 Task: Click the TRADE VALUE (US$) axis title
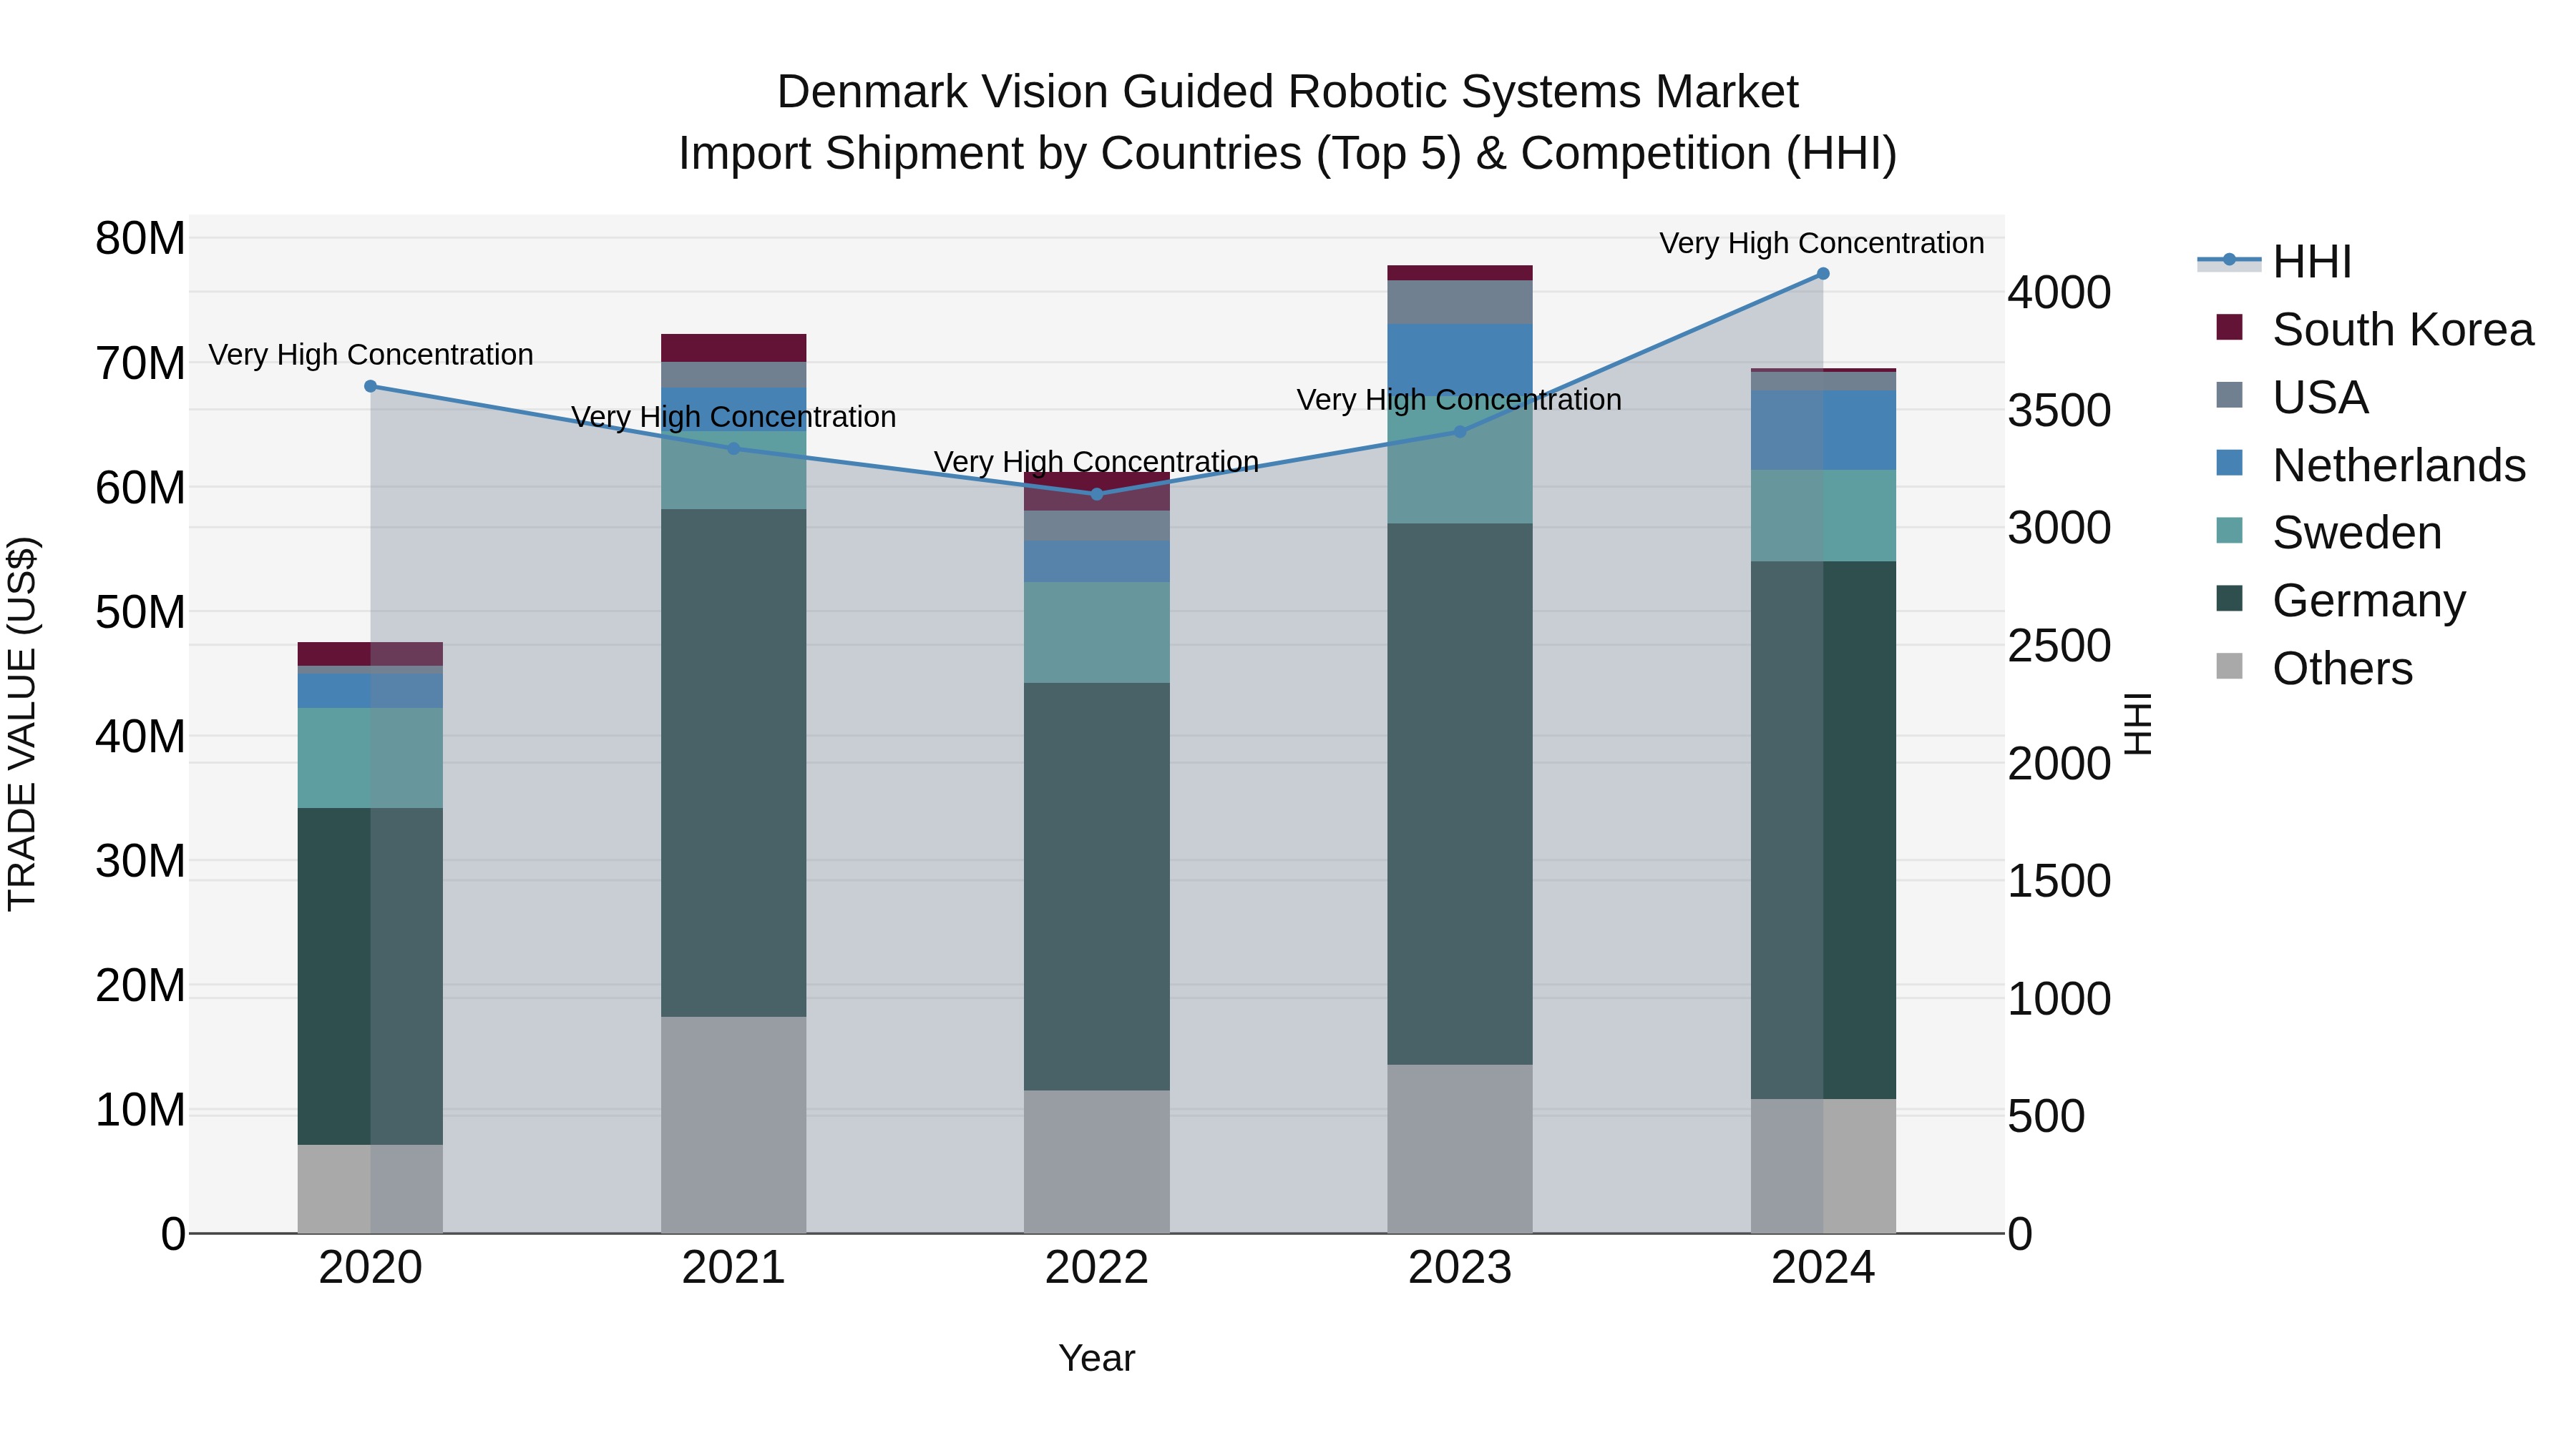[22, 724]
